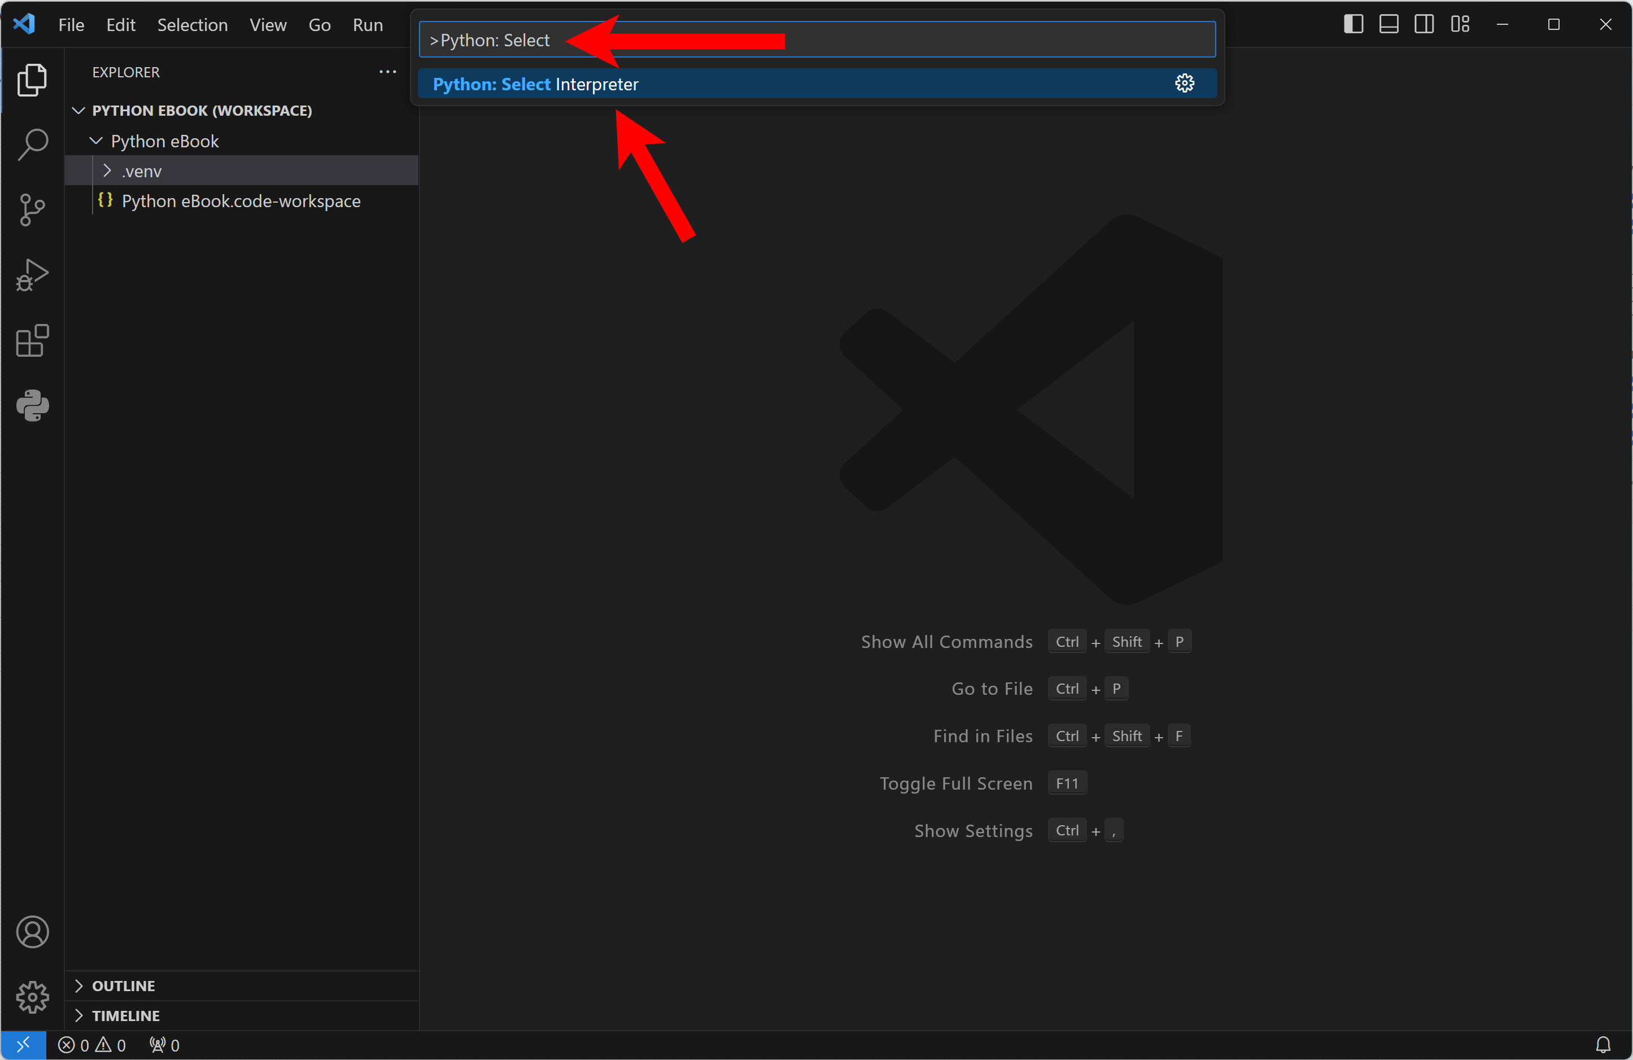The image size is (1633, 1060).
Task: Configure keybinding gear for Select Interpreter
Action: click(1184, 84)
